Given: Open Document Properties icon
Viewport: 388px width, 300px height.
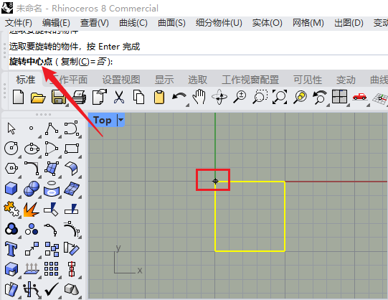Looking at the screenshot, I should tap(100, 97).
